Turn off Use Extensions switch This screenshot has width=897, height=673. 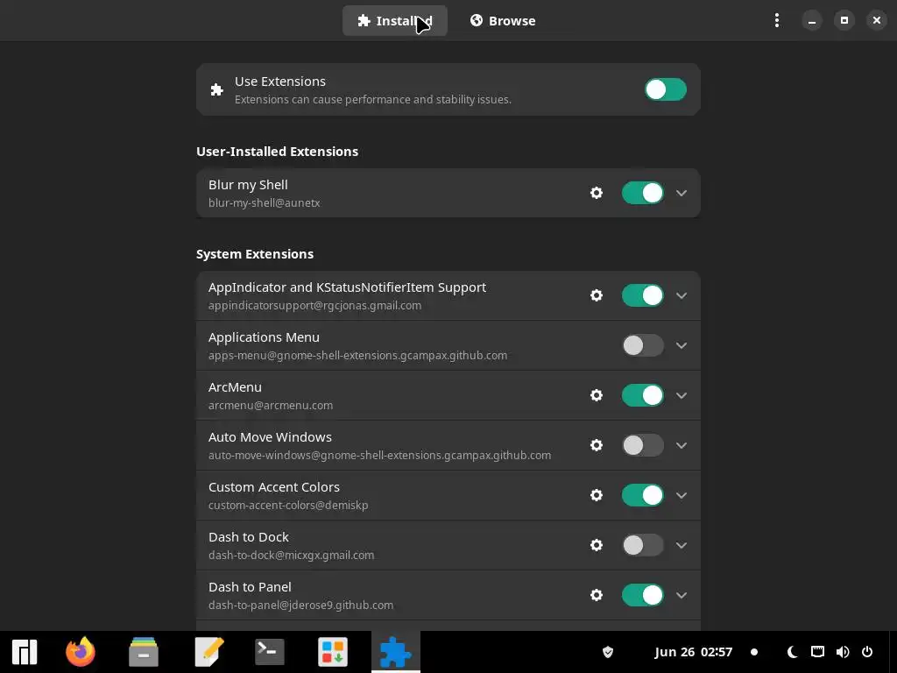point(666,89)
